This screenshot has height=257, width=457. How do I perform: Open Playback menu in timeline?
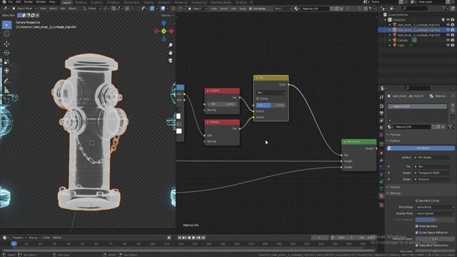(19, 238)
